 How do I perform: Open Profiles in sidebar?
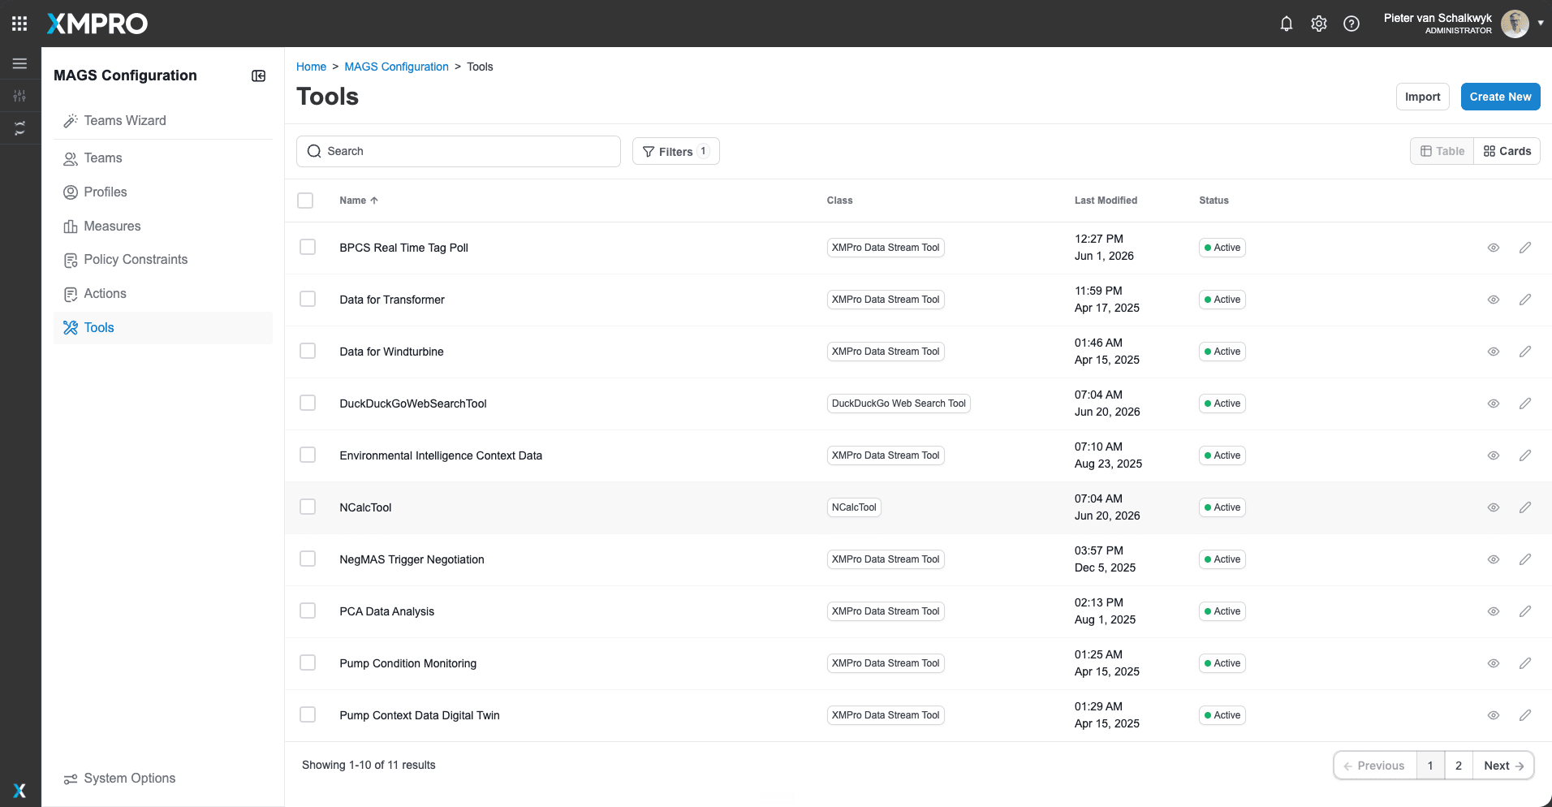(x=162, y=192)
